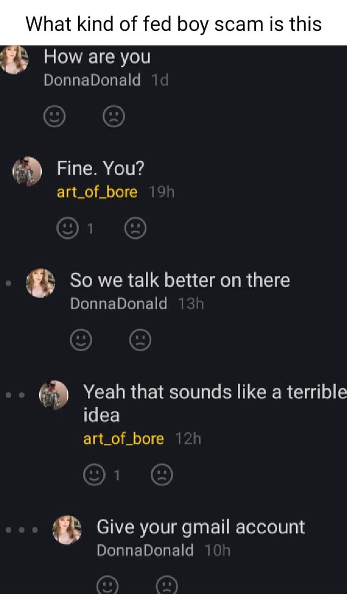Viewport: 347px width, 594px height.
Task: Click avatar beside "So we talk better on there"
Action: coord(41,283)
